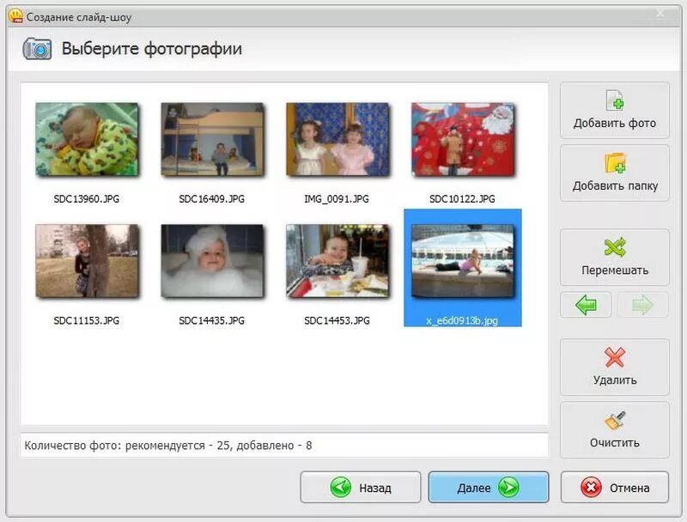Image resolution: width=687 pixels, height=522 pixels.
Task: Click the dimmed right arrow button
Action: pyautogui.click(x=642, y=305)
